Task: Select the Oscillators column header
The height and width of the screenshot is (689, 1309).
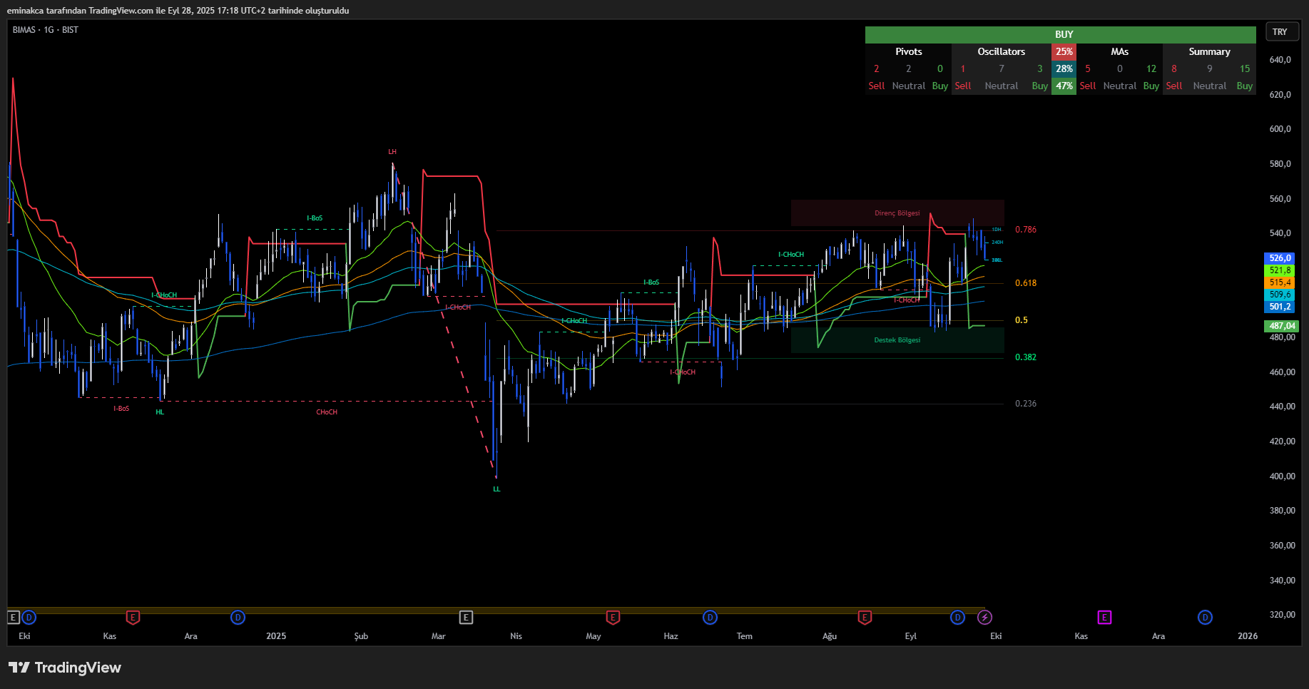Action: (1001, 51)
